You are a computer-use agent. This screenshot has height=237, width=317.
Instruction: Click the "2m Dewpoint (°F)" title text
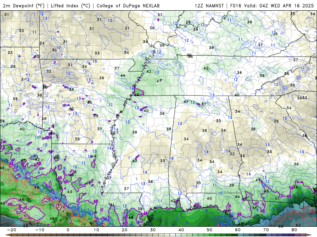click(24, 6)
